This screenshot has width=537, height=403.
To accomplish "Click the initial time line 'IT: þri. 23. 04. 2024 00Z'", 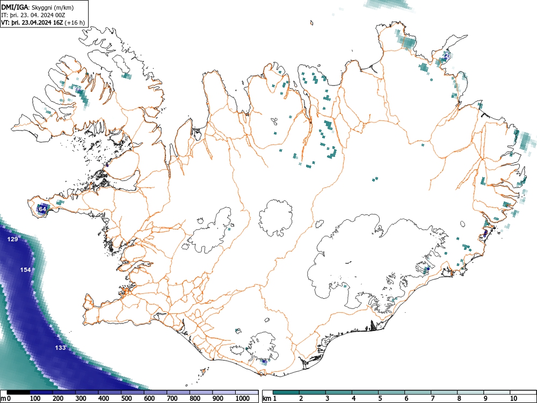I will (33, 15).
